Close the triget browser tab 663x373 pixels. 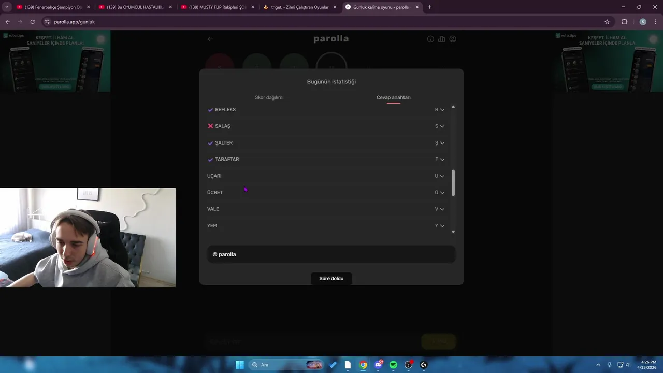335,7
